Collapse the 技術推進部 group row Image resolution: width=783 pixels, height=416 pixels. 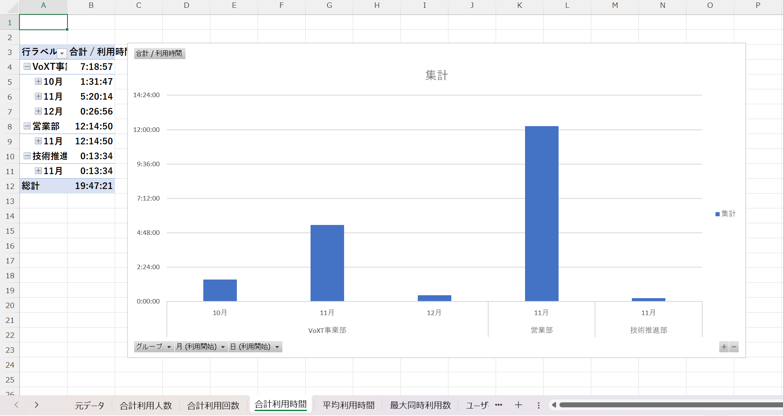27,156
